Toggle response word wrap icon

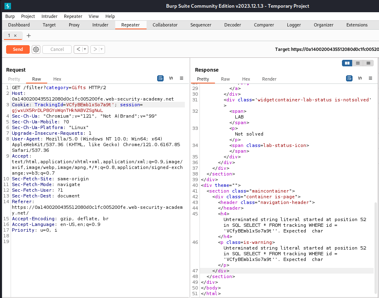[349, 78]
